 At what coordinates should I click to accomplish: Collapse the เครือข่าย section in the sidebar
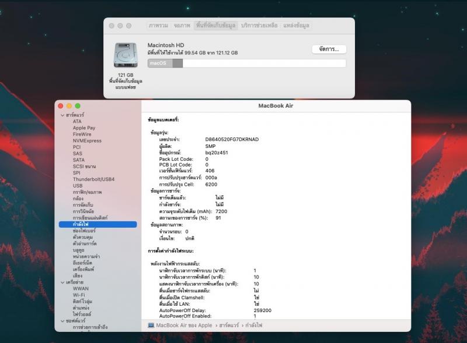tap(62, 282)
